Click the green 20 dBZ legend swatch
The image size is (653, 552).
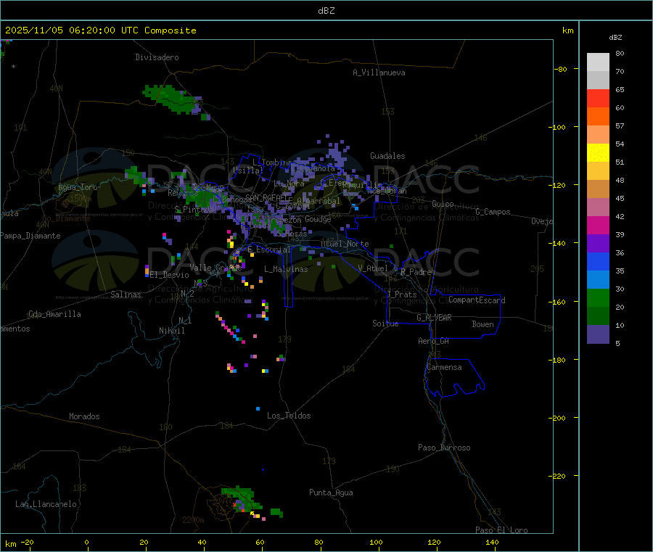click(x=598, y=297)
